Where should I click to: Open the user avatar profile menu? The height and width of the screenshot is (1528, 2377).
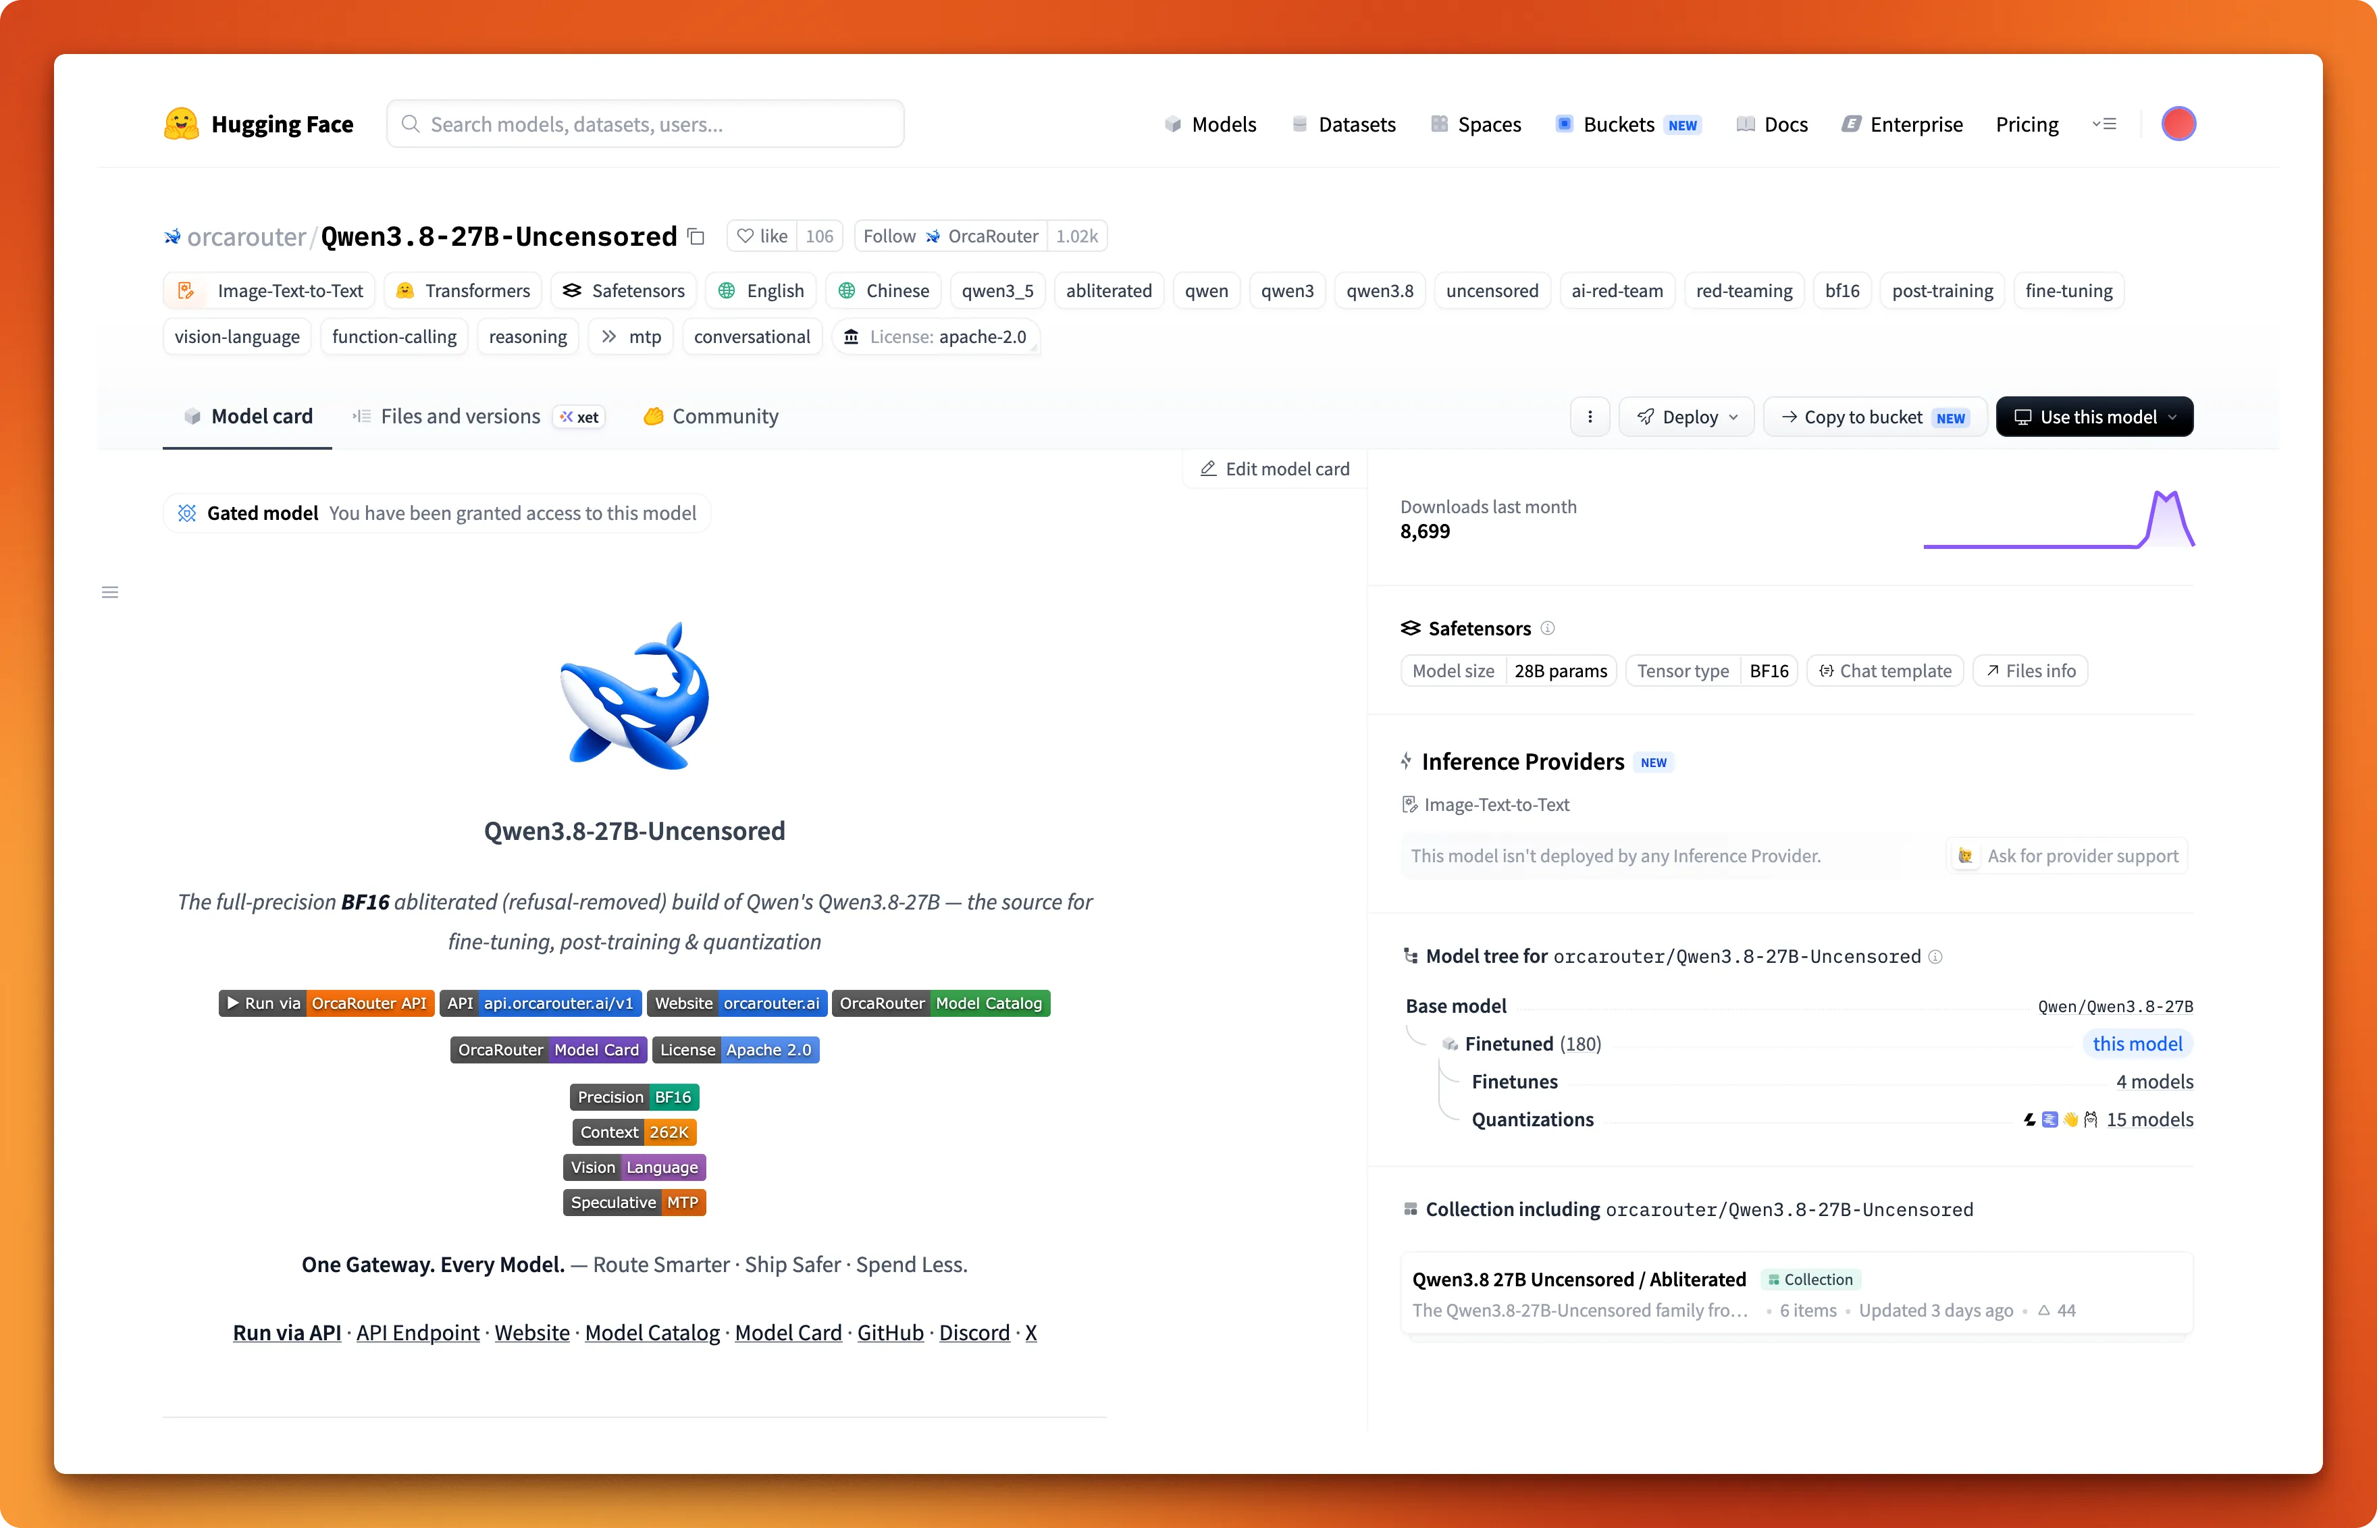point(2178,124)
